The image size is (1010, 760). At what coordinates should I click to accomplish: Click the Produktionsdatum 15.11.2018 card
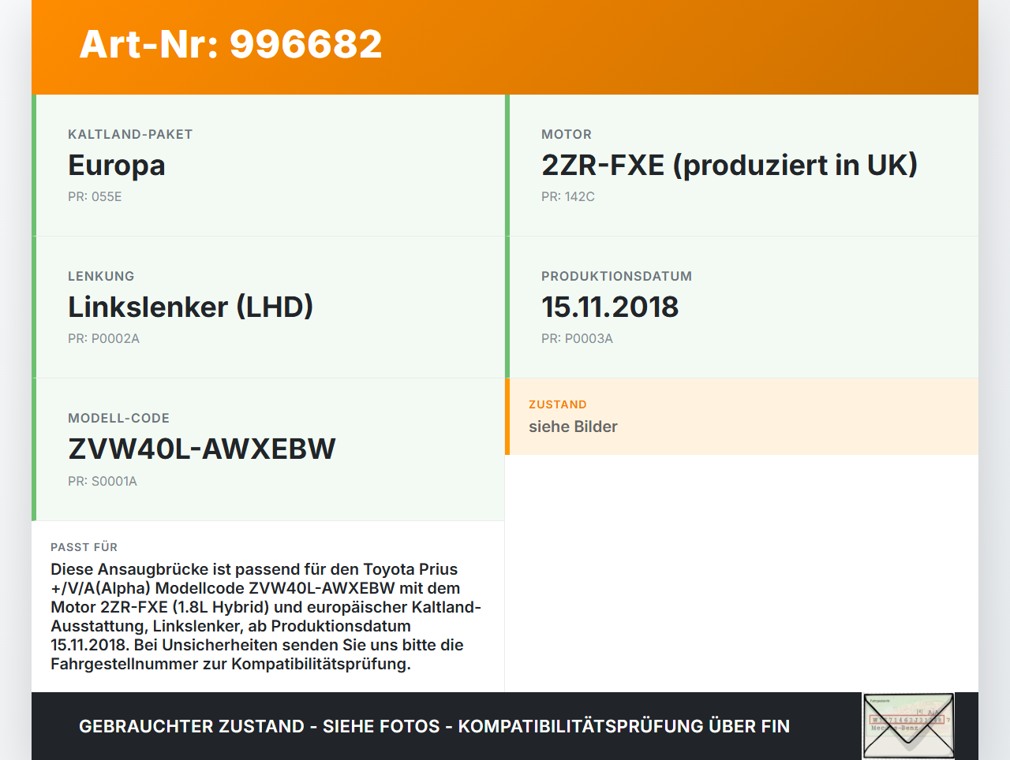point(742,307)
